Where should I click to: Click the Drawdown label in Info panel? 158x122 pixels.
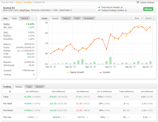pos(8,39)
